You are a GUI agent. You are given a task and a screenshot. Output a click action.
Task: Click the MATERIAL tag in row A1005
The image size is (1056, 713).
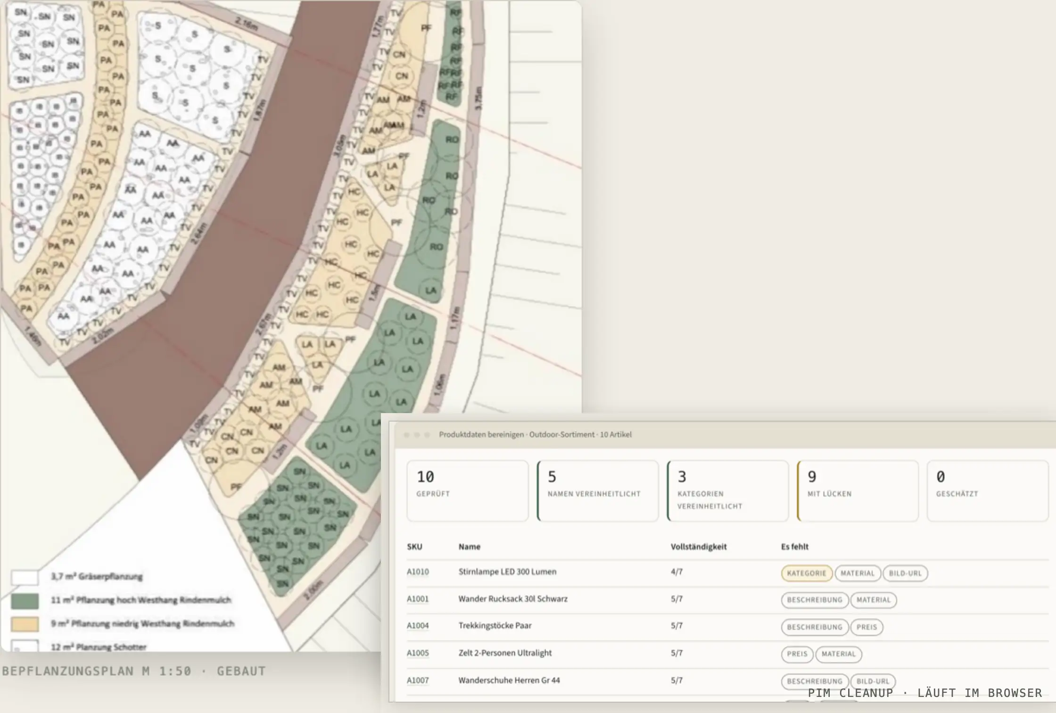click(839, 654)
